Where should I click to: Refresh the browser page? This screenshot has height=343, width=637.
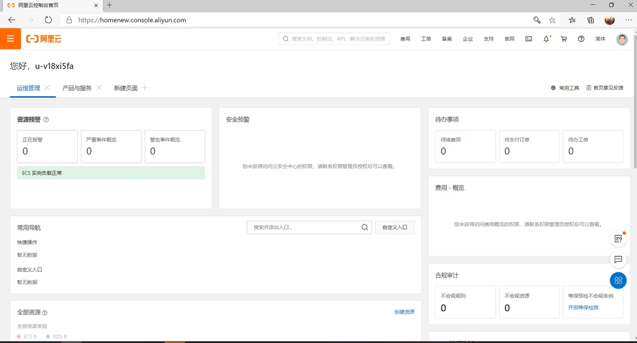[x=48, y=20]
